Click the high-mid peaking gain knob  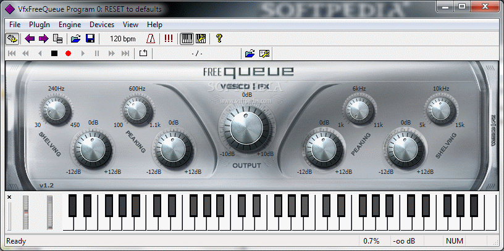pyautogui.click(x=324, y=150)
